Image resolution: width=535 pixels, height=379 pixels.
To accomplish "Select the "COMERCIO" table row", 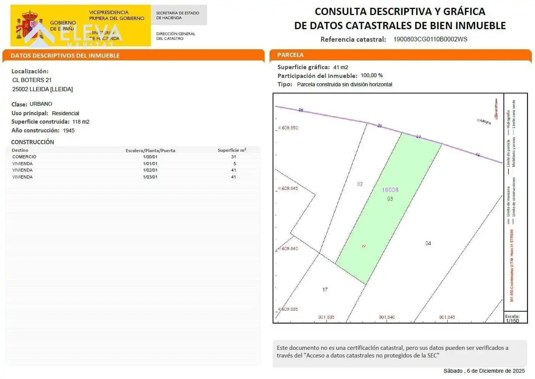I will [133, 157].
